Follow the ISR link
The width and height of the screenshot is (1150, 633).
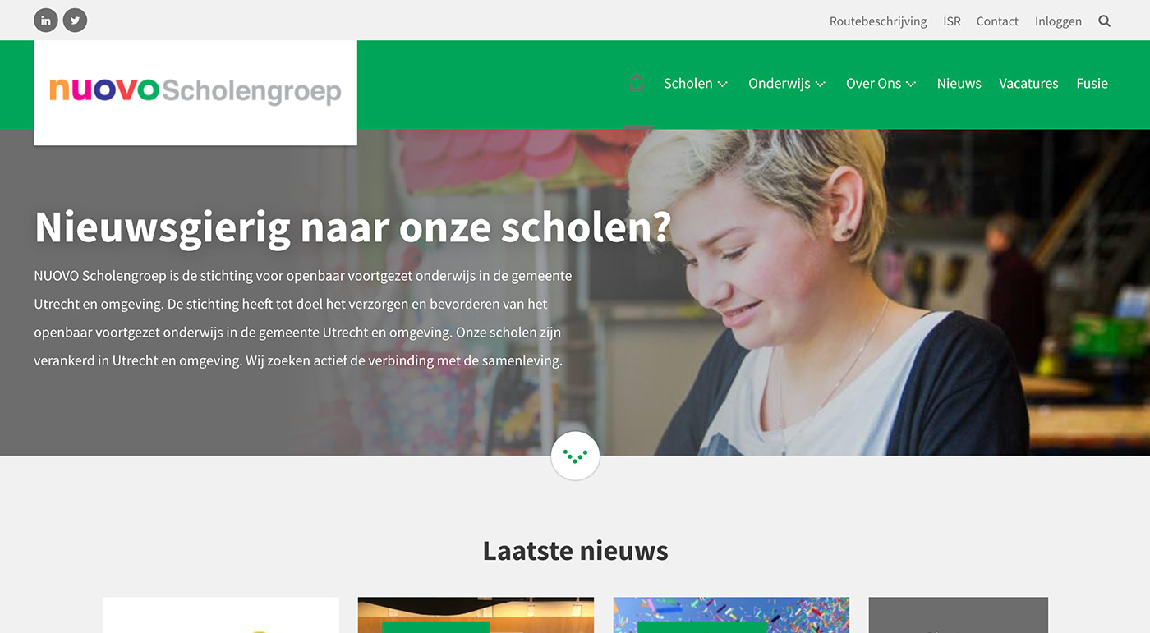(x=952, y=21)
